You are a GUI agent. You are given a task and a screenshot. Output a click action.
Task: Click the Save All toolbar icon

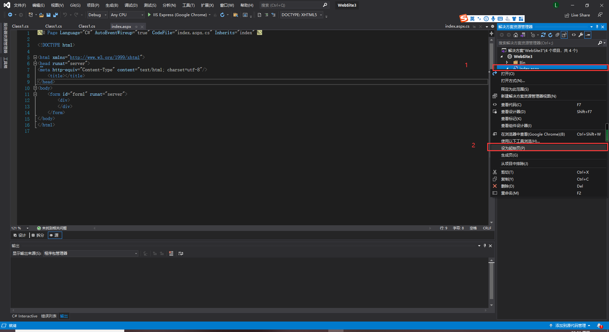coord(56,15)
